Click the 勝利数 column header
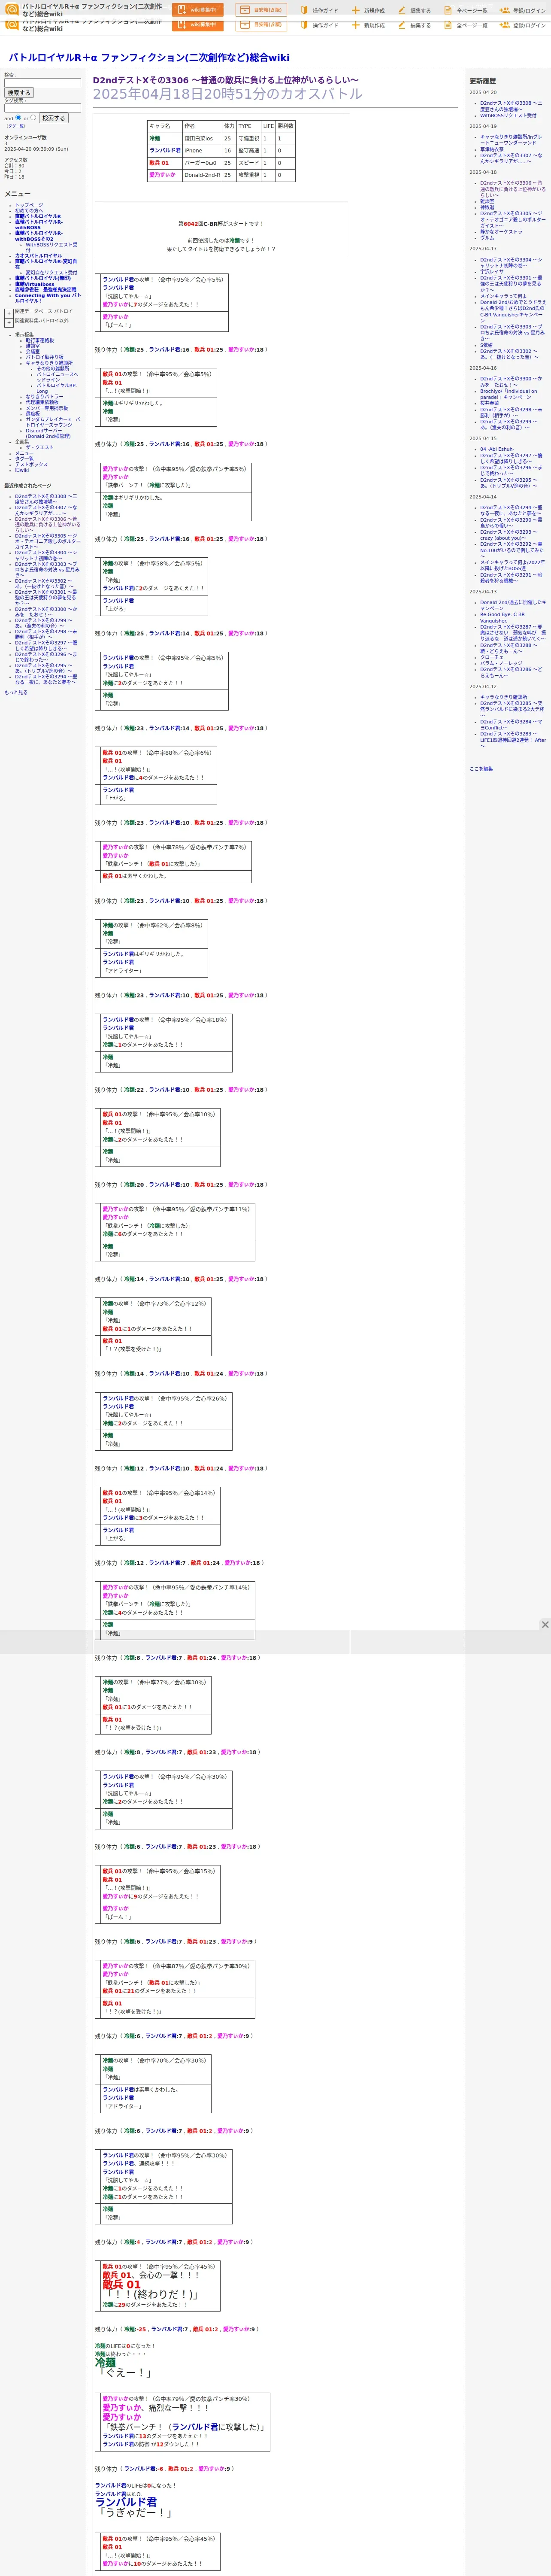Screen dimensions: 551x2576 (285, 126)
